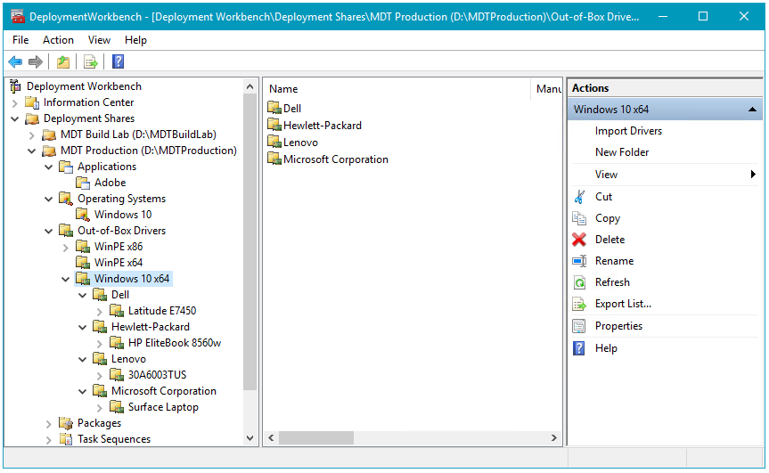Click Import Drivers in Actions pane
Image resolution: width=769 pixels, height=473 pixels.
(628, 131)
